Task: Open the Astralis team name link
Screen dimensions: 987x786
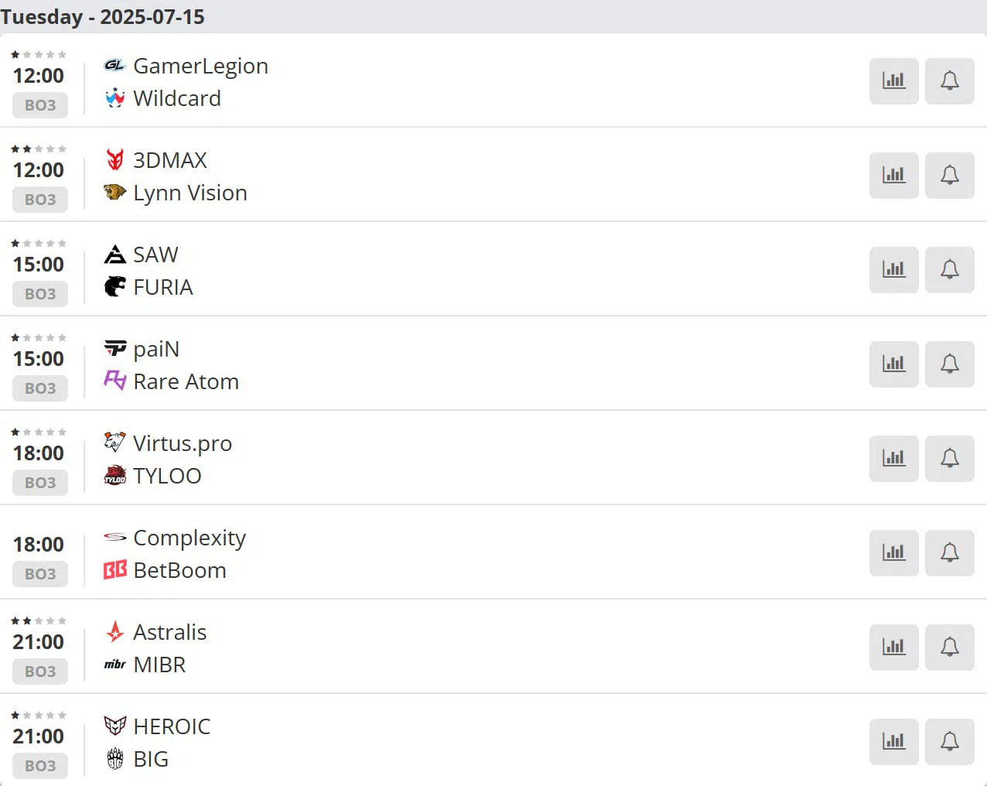Action: click(169, 632)
